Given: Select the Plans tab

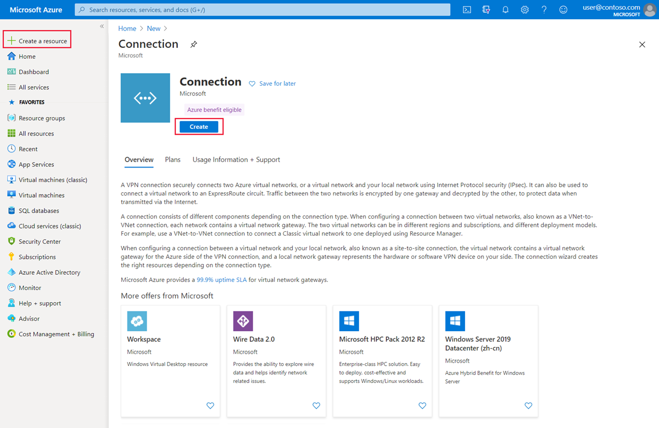Looking at the screenshot, I should [172, 159].
